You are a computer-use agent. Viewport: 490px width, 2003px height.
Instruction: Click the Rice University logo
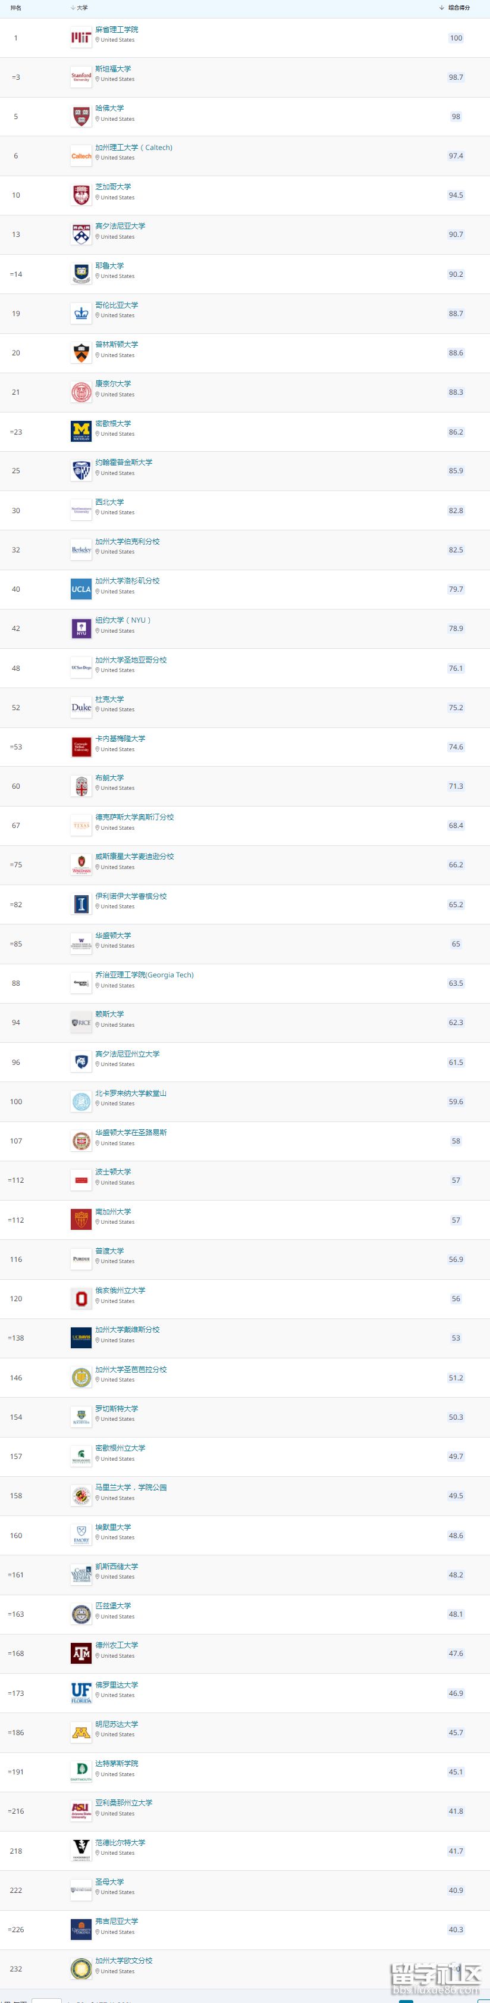81,1023
